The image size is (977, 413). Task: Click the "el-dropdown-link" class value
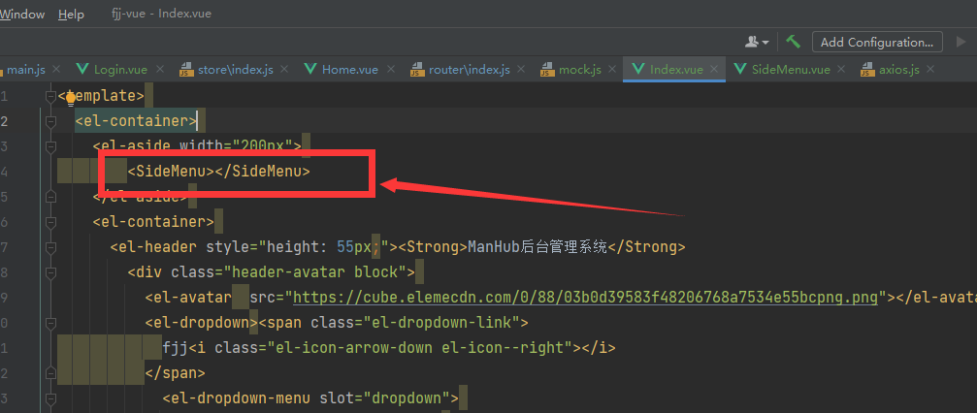(x=440, y=323)
